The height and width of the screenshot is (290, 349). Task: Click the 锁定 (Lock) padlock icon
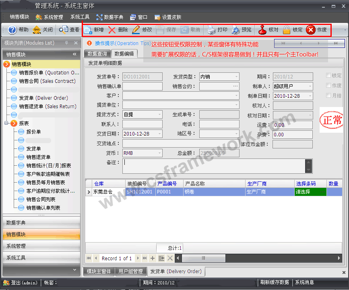(x=287, y=30)
